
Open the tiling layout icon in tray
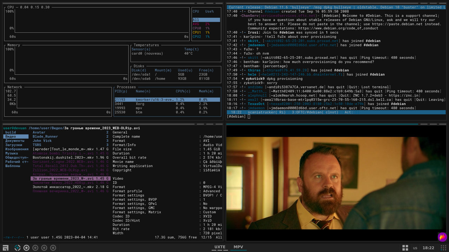(x=405, y=248)
